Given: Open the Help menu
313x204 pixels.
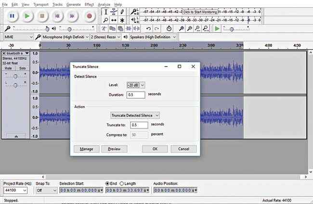Looking at the screenshot, I should (118, 4).
